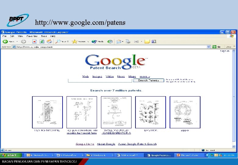The height and width of the screenshot is (165, 238).
Task: Click the BPPT logo on the slide
Action: coord(18,20)
